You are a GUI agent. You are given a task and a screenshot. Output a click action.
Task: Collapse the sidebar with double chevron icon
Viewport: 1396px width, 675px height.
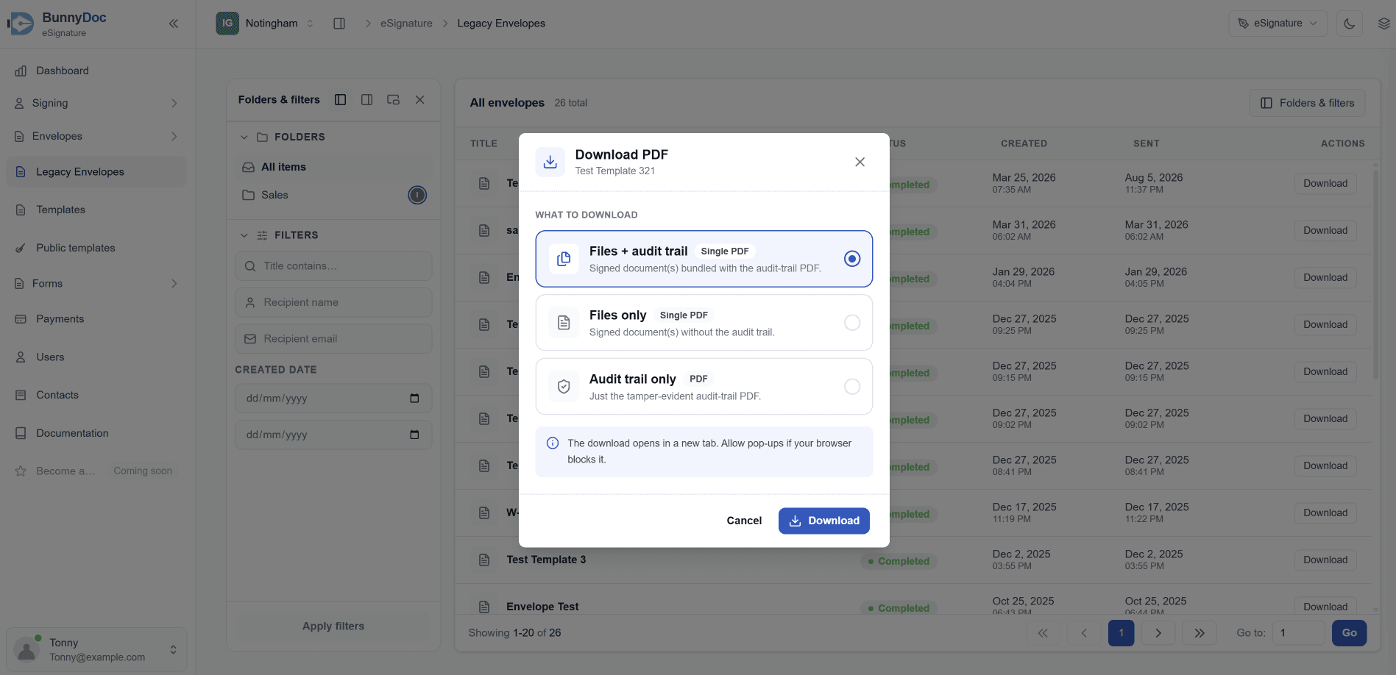point(174,24)
